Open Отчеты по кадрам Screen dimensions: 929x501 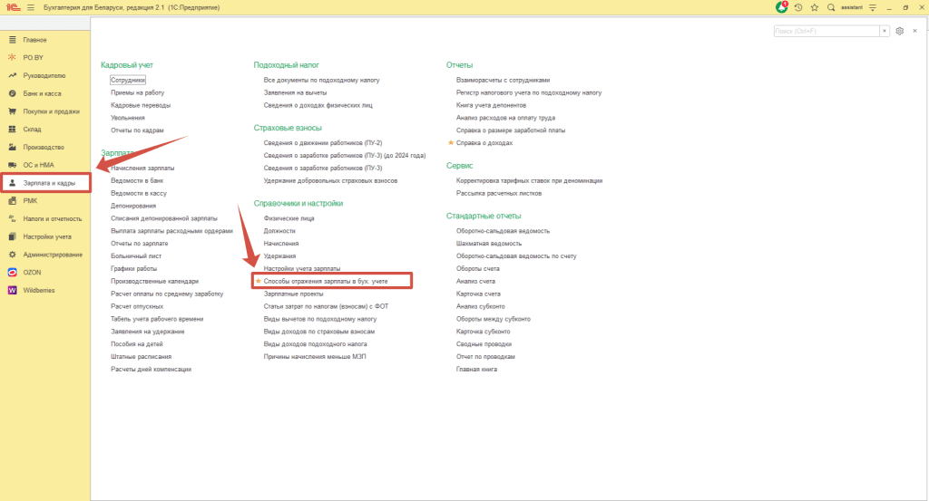click(x=137, y=130)
